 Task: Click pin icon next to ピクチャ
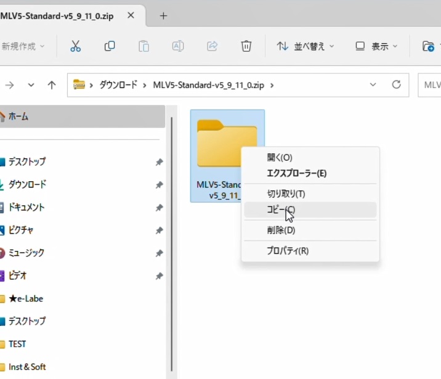[x=160, y=230]
